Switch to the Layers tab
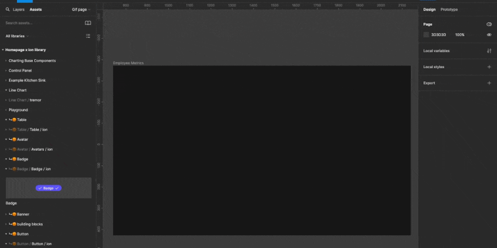This screenshot has width=497, height=248. click(19, 10)
